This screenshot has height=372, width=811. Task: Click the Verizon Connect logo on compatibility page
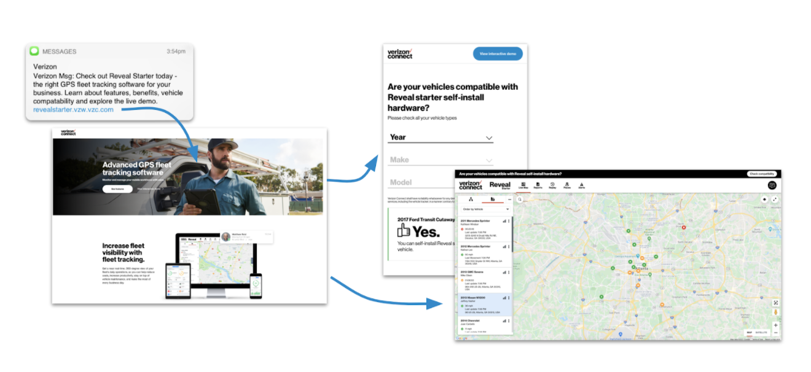point(400,54)
